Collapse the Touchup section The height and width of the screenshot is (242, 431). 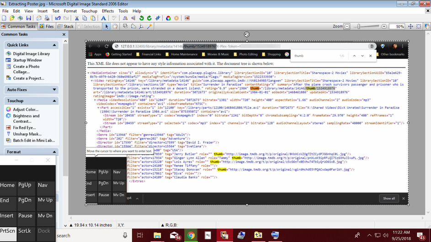[x=54, y=101]
